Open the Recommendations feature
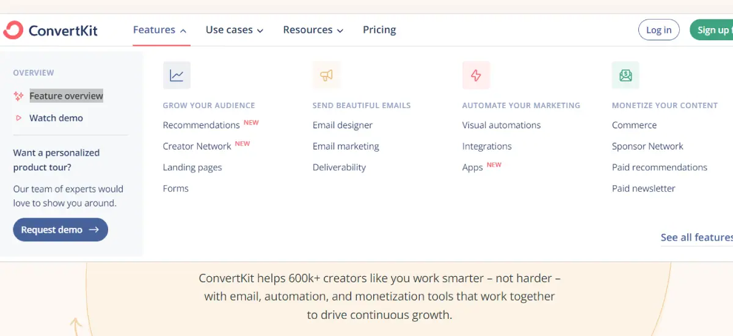Viewport: 733px width, 336px height. coord(201,125)
